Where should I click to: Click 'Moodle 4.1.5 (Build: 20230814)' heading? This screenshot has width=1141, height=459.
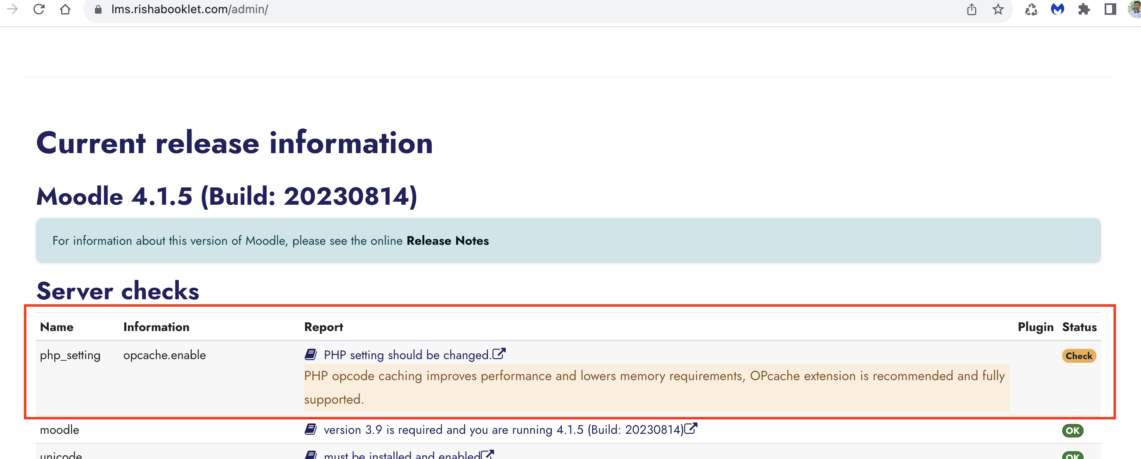point(227,196)
